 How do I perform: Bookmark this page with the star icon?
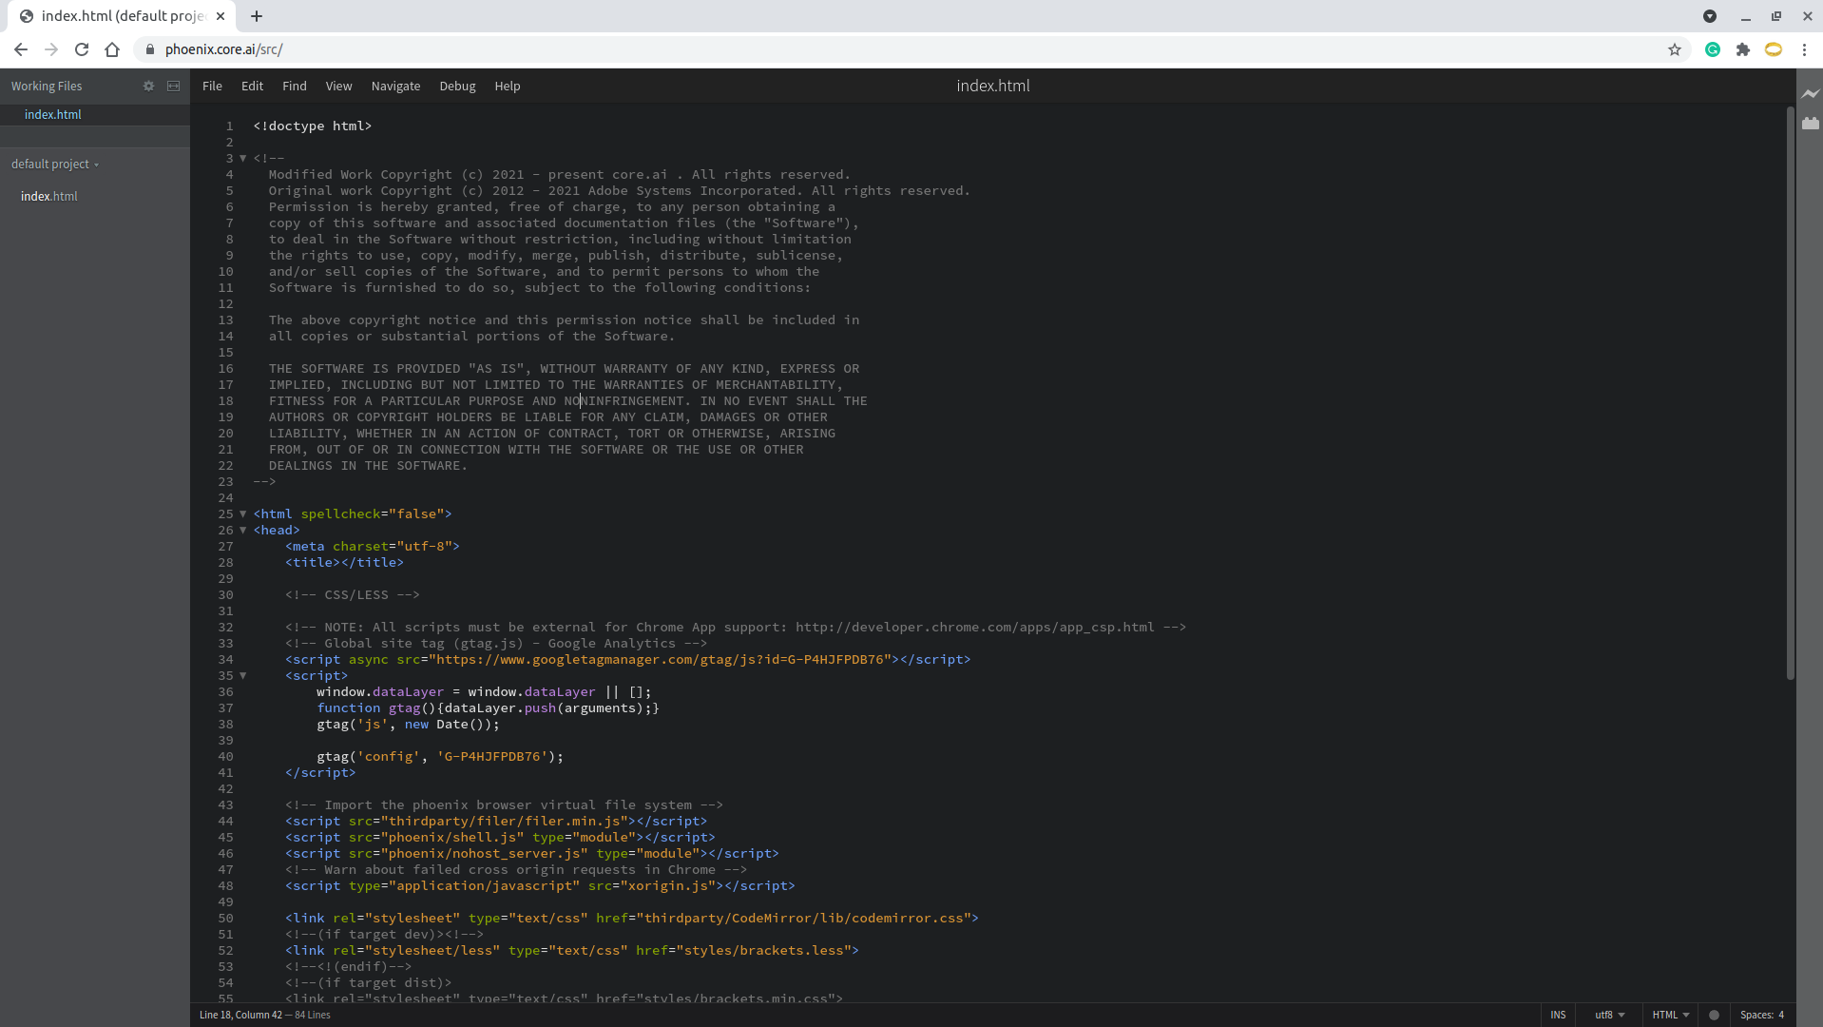1674,49
